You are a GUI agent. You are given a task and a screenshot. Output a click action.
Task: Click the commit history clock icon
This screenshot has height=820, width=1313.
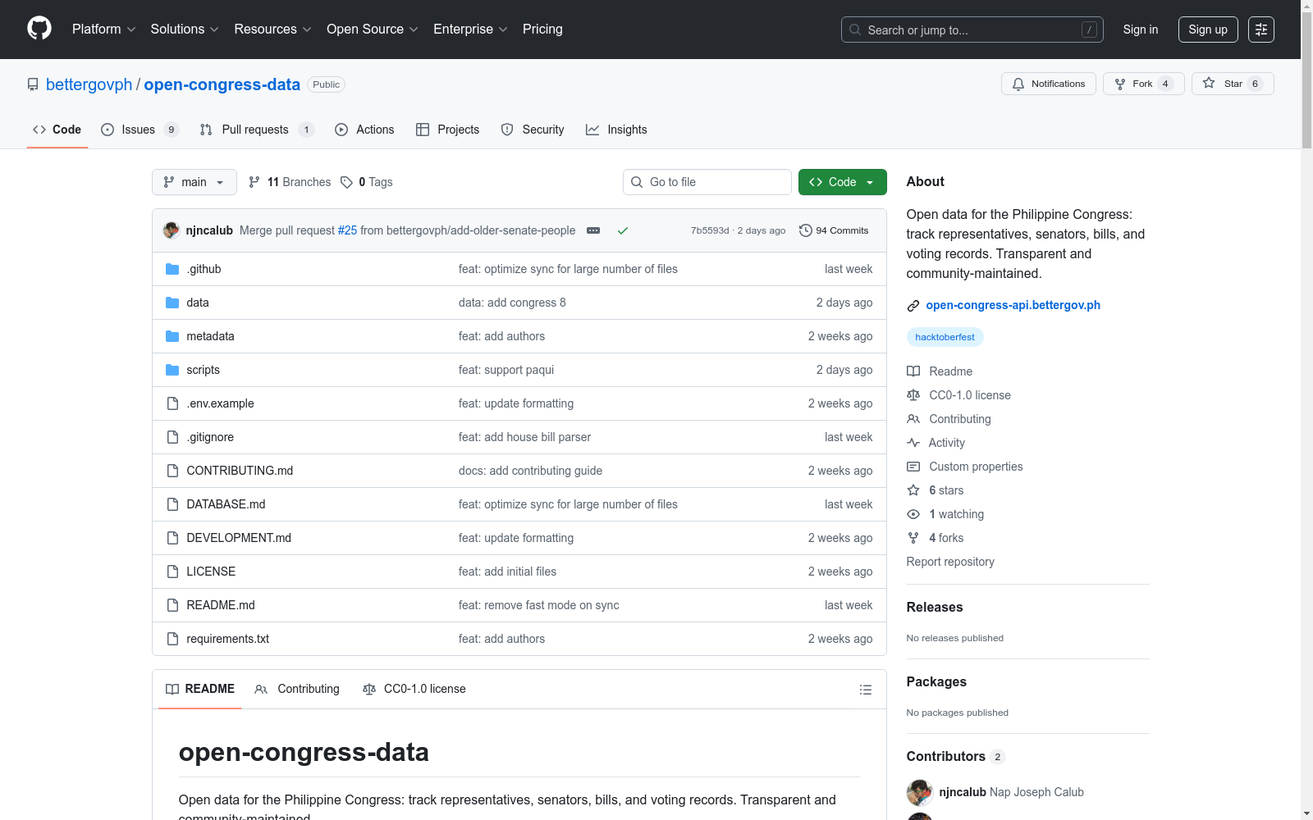[806, 230]
